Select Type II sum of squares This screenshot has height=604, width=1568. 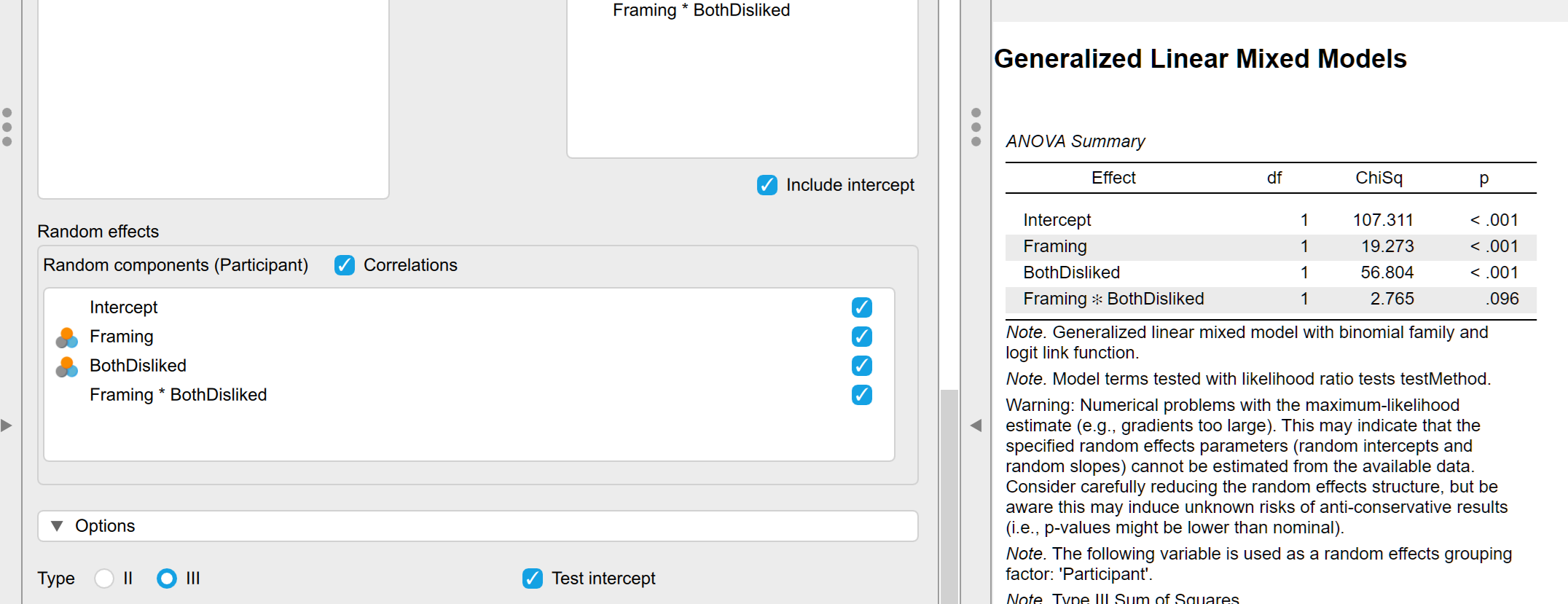tap(104, 578)
